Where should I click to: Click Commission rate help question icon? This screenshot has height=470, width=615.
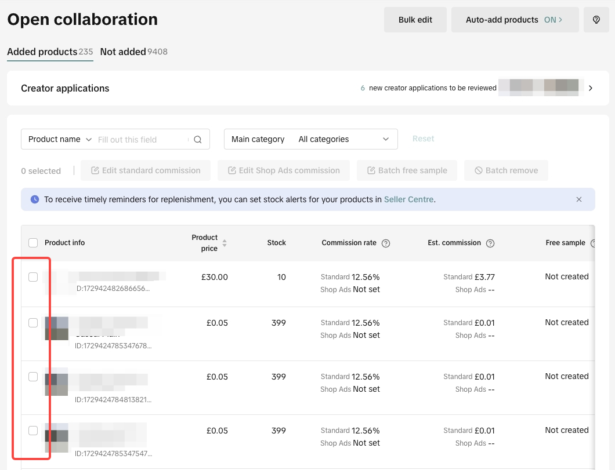386,243
